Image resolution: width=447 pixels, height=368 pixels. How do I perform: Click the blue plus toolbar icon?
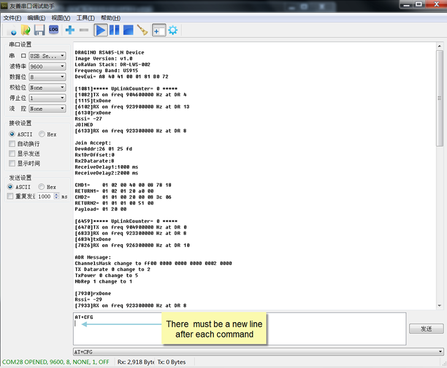pyautogui.click(x=70, y=30)
